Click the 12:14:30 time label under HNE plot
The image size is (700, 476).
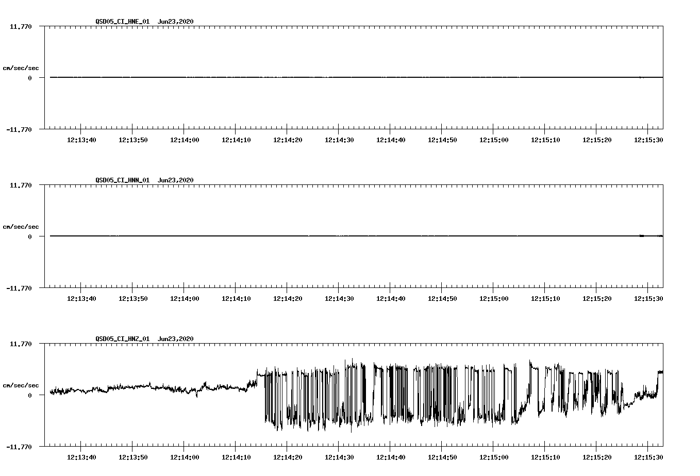(x=339, y=140)
